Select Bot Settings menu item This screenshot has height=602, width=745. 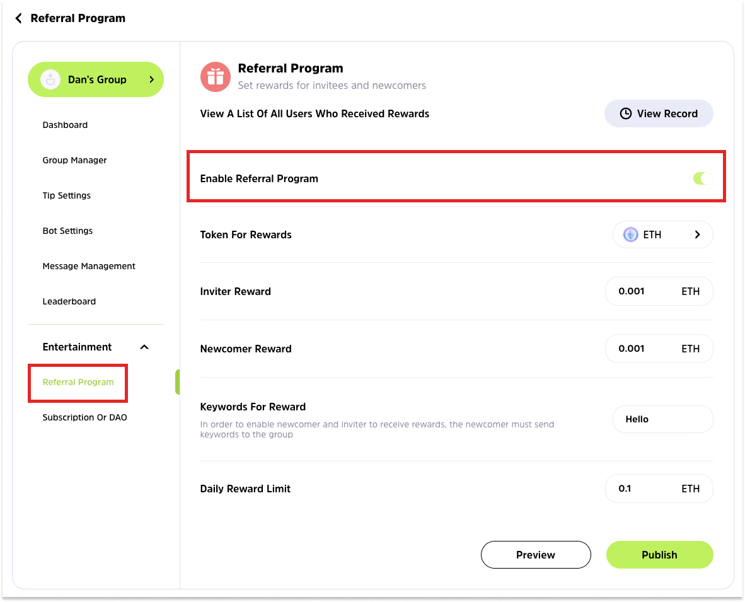coord(67,231)
